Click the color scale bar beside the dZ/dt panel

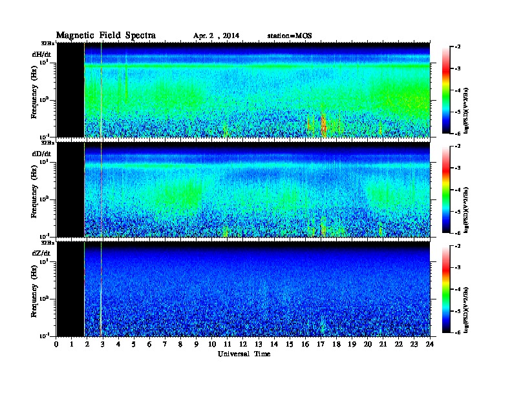(x=446, y=289)
